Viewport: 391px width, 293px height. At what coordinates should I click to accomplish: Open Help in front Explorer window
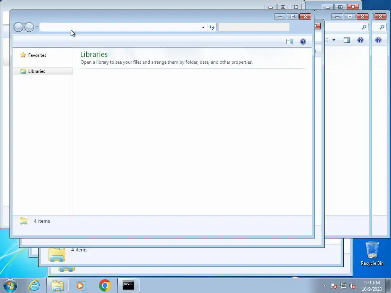pyautogui.click(x=303, y=42)
